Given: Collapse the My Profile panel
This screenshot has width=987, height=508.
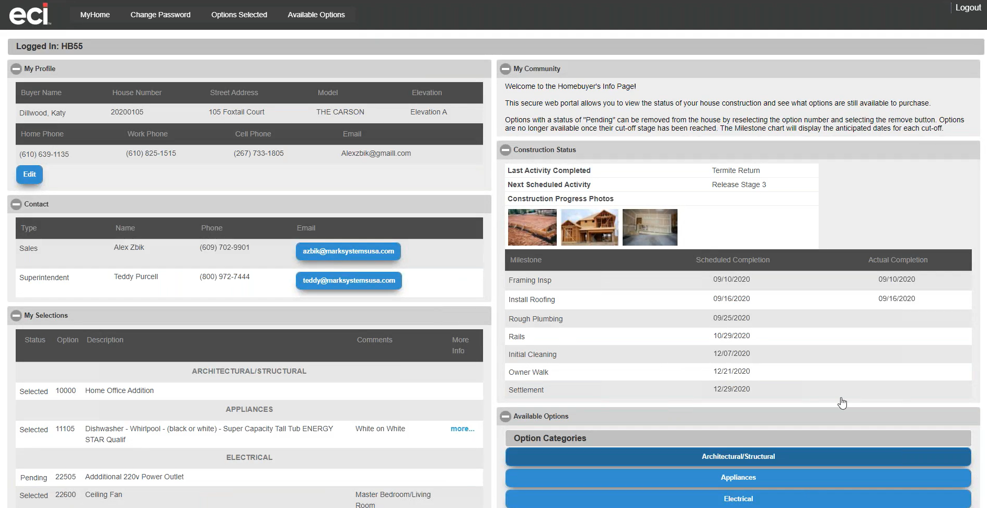Looking at the screenshot, I should 16,68.
